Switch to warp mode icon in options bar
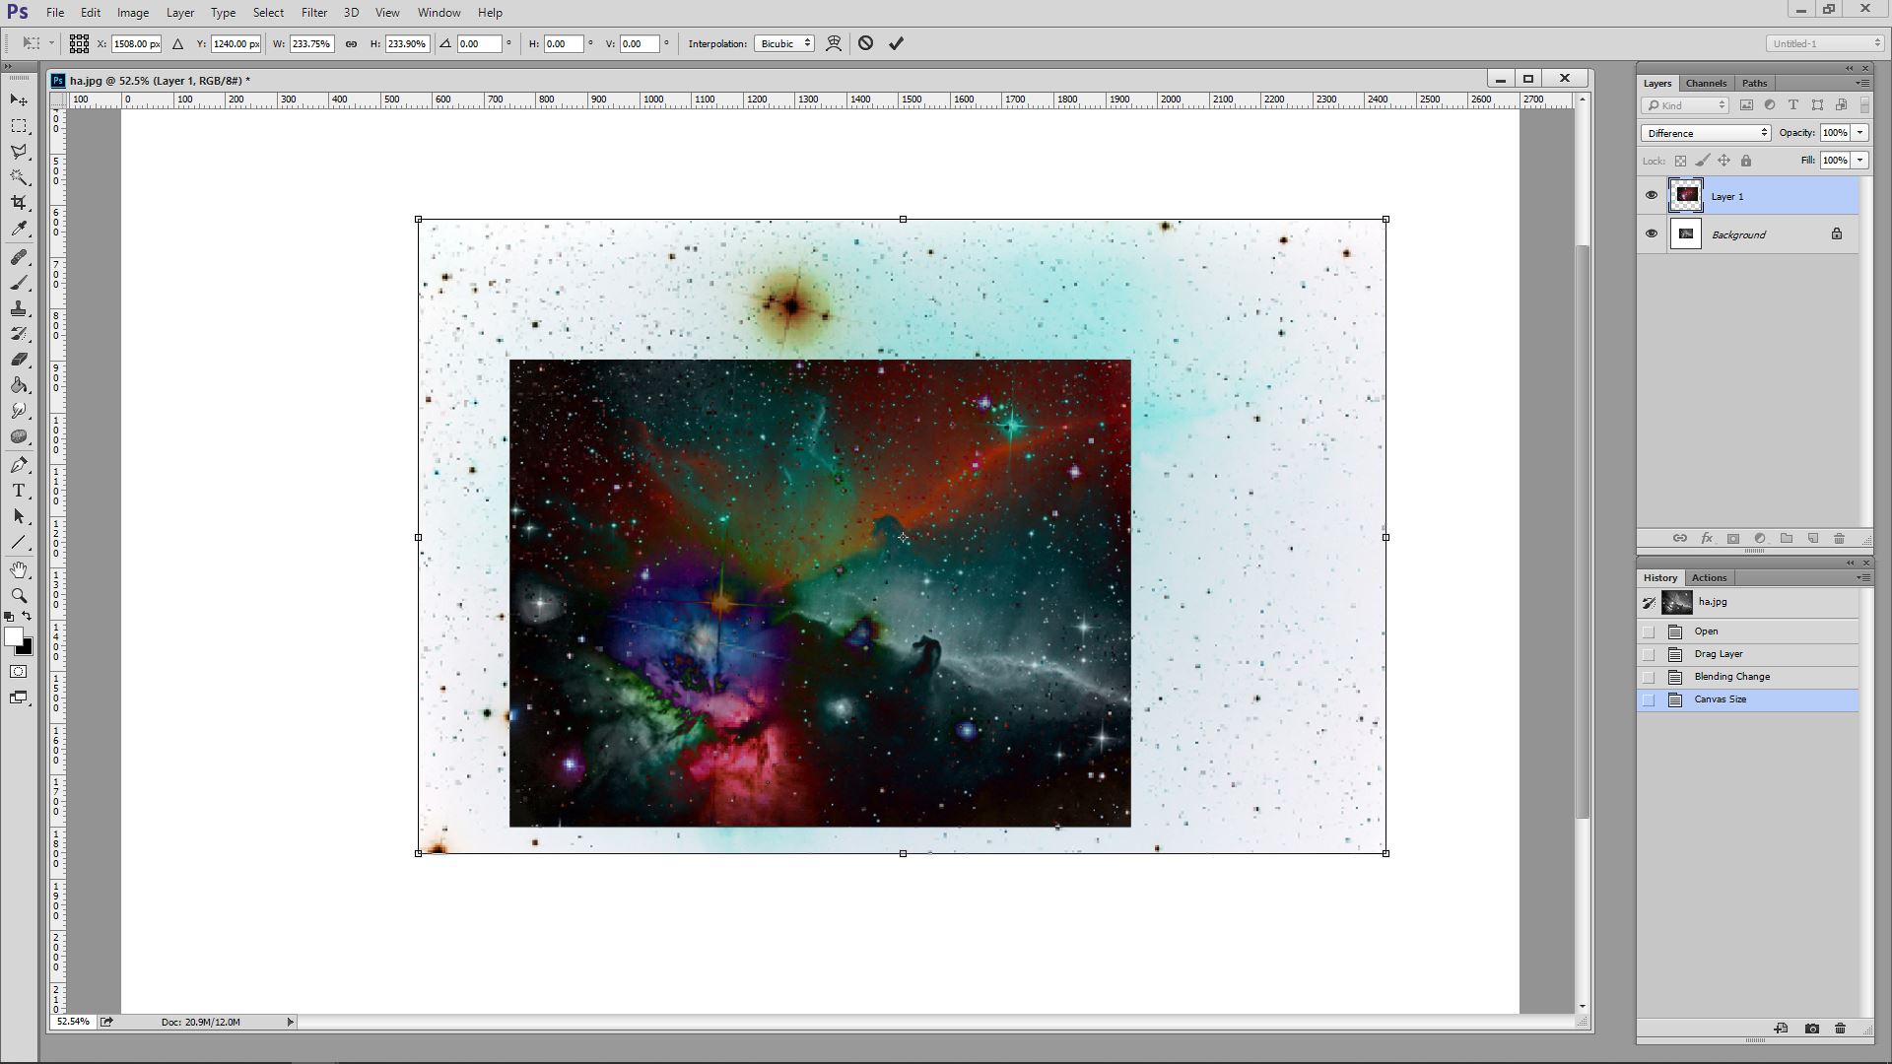1892x1064 pixels. (x=834, y=43)
